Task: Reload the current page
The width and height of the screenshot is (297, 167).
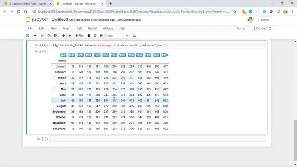Action: click(19, 12)
